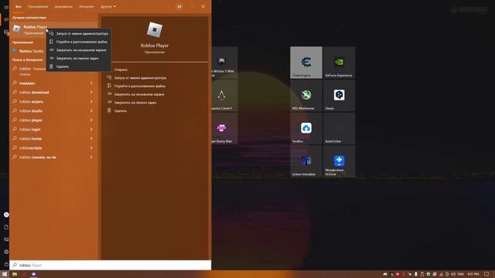
Task: Open the Assassin's Creed II tile
Action: (x=224, y=95)
